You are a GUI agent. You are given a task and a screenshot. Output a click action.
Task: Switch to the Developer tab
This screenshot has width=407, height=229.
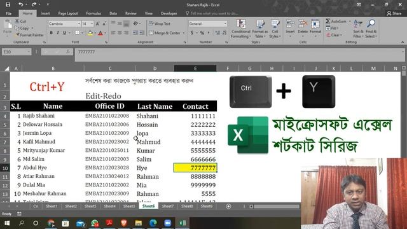(x=169, y=13)
